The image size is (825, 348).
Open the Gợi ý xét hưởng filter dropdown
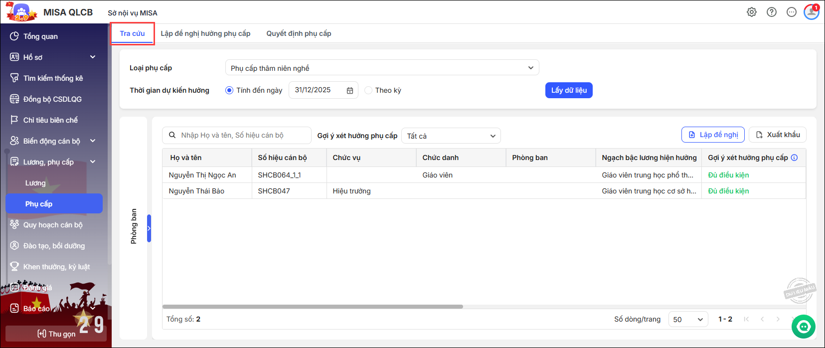point(451,136)
